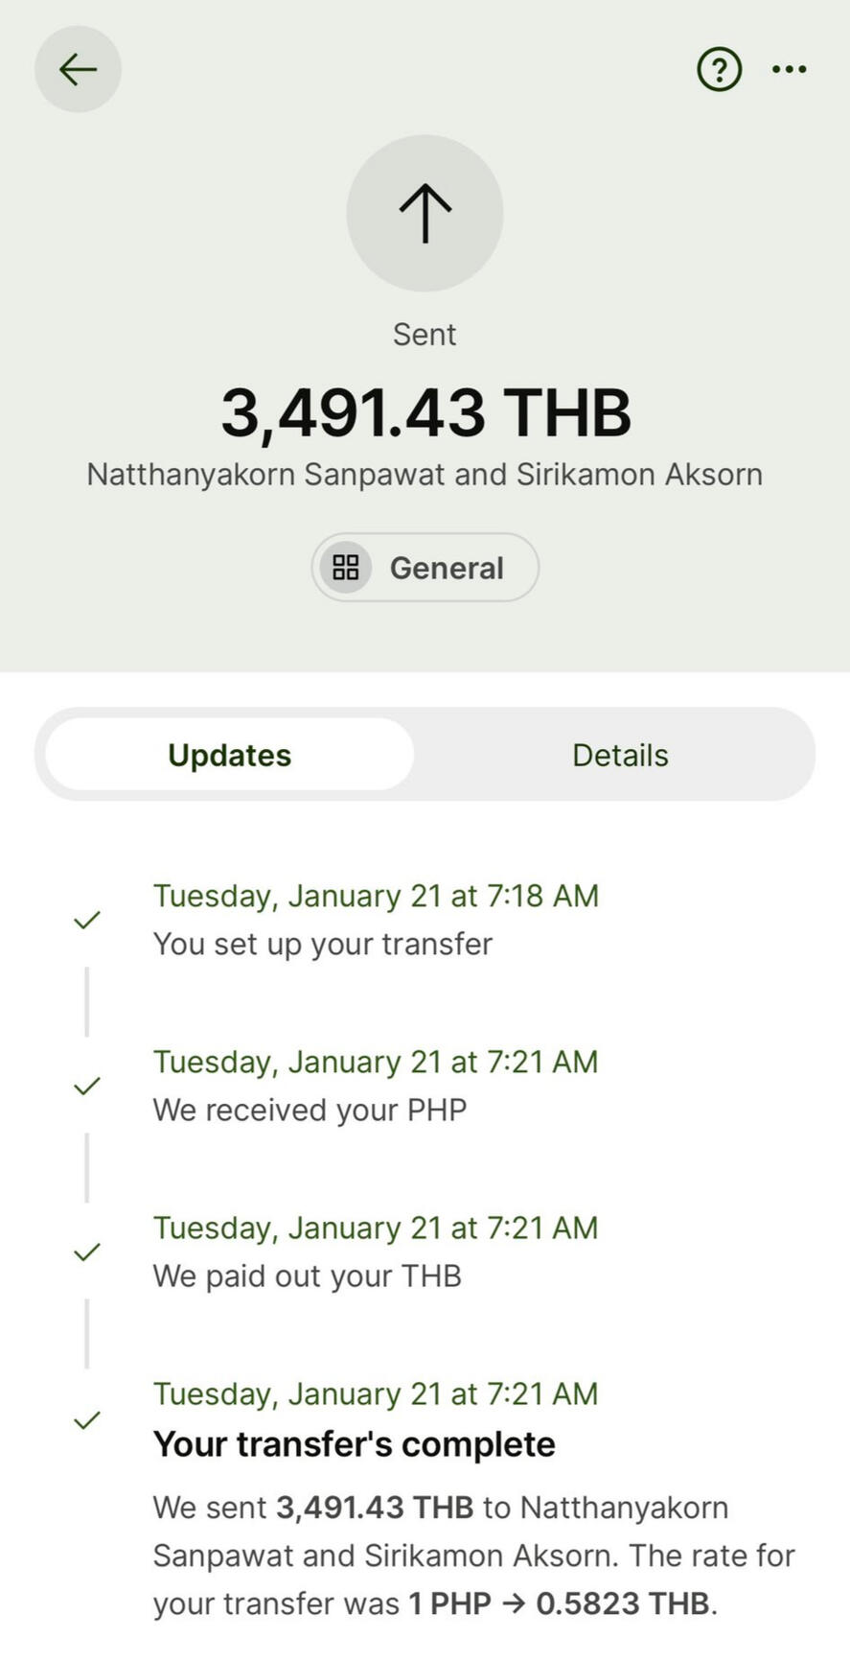This screenshot has height=1661, width=850.
Task: Tap checkmark beside 'We paid out your THB'
Action: pos(87,1252)
